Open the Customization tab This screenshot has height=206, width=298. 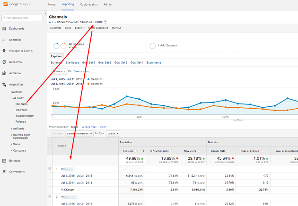89,4
